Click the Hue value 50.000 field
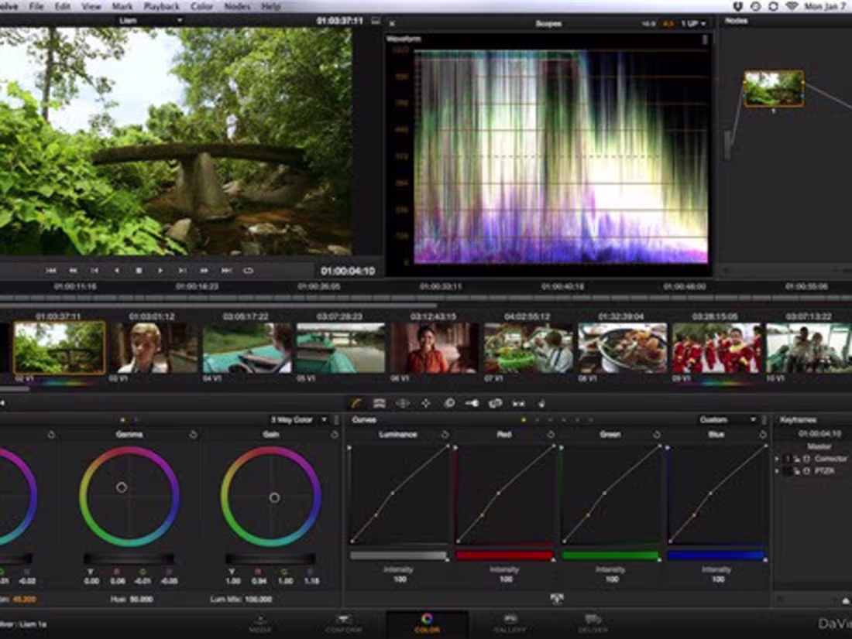This screenshot has height=639, width=852. (x=141, y=600)
